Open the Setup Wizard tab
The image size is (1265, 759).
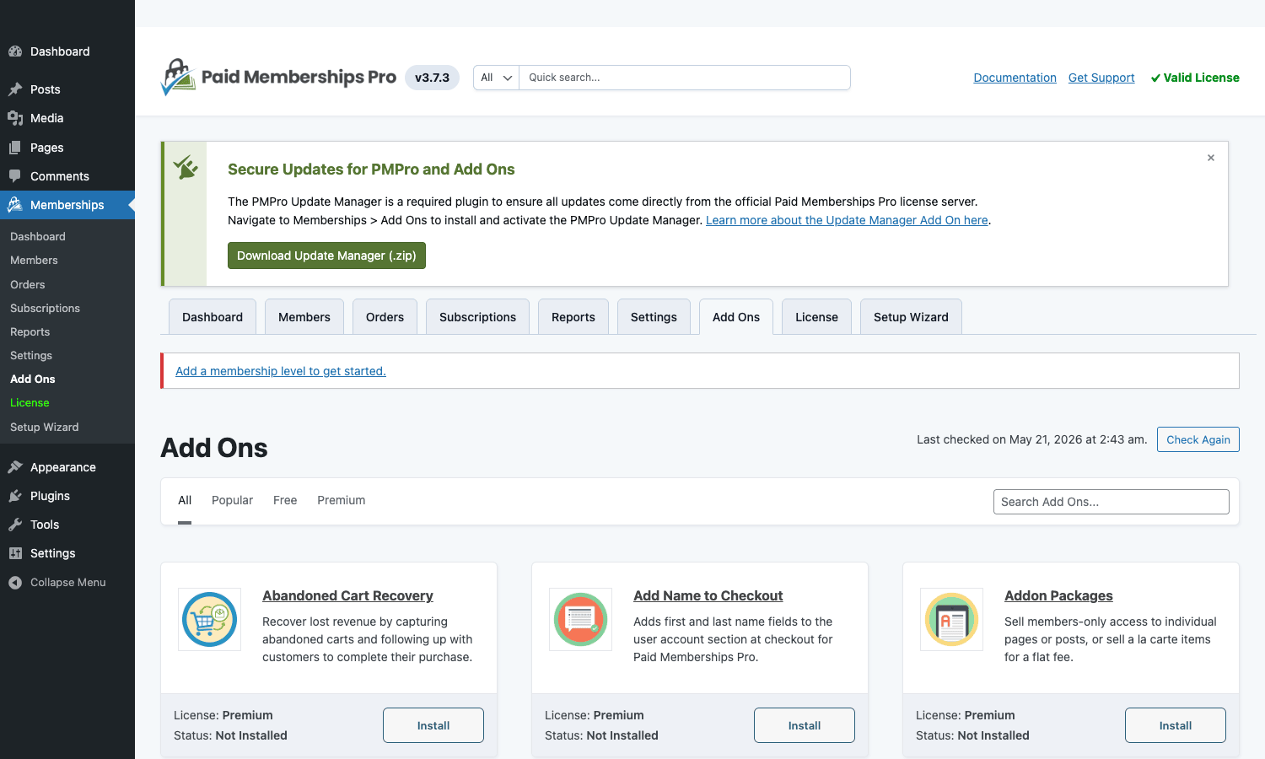click(911, 317)
